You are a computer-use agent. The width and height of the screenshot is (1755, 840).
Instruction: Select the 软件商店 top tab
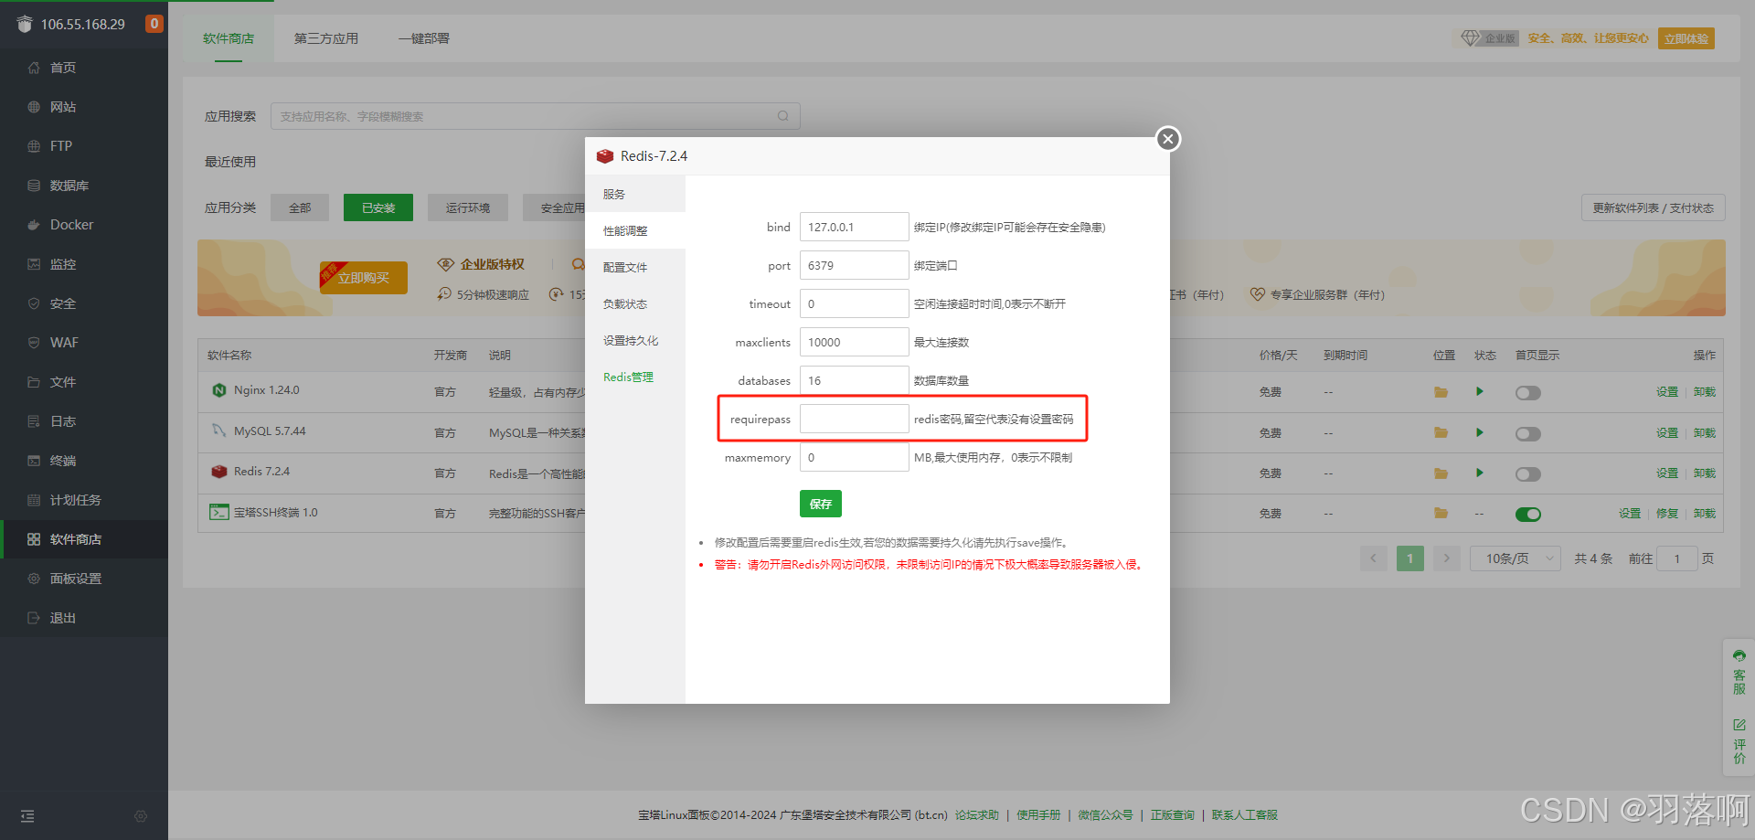[229, 38]
